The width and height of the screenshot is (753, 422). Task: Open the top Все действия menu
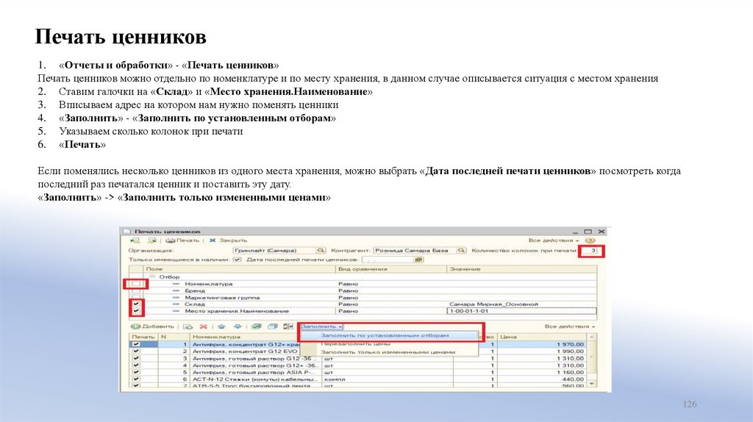tap(554, 240)
